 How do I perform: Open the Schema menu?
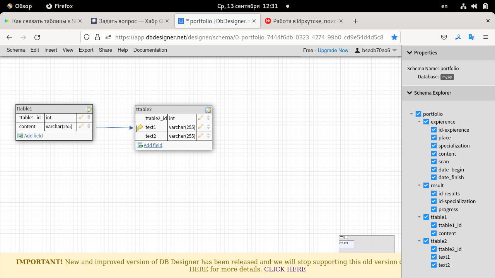point(15,50)
